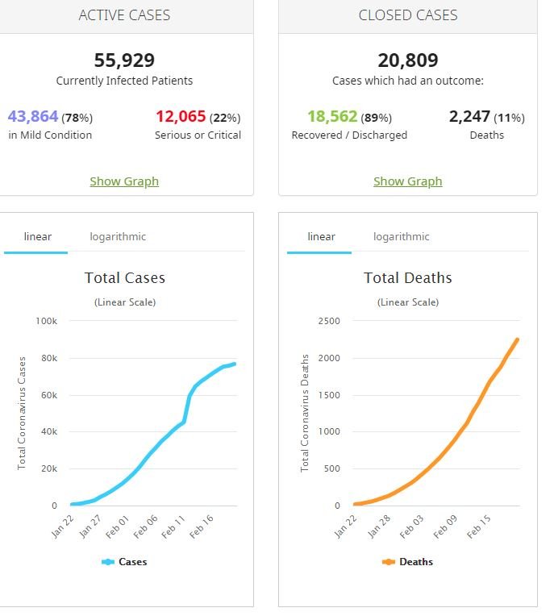The height and width of the screenshot is (616, 554).
Task: Click the 55,929 currently infected count
Action: (x=124, y=60)
